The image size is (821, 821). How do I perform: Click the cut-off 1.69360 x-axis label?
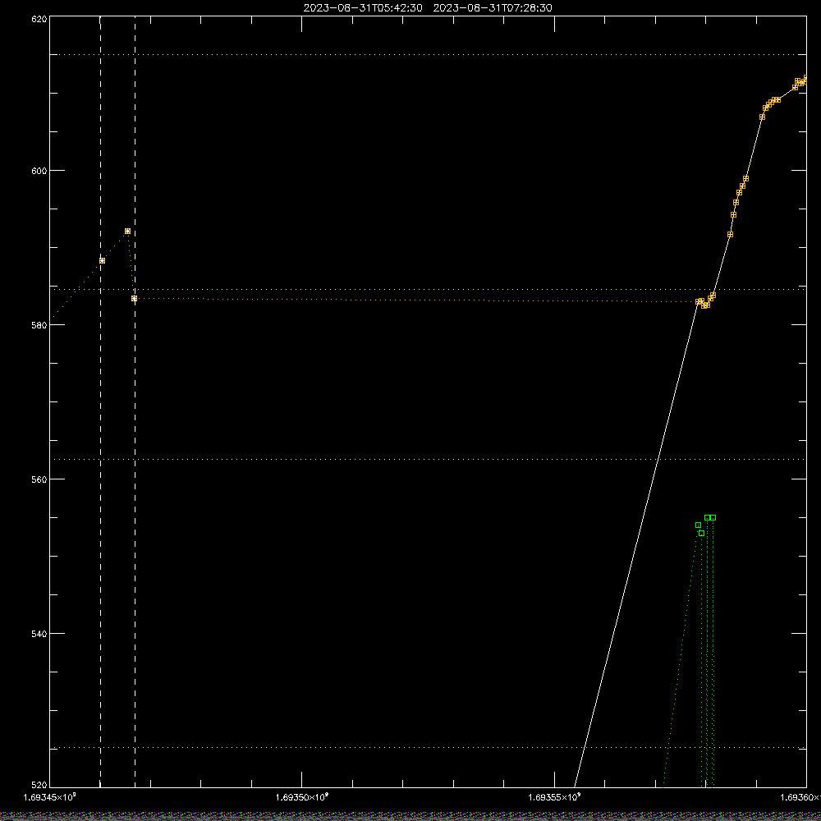(800, 797)
